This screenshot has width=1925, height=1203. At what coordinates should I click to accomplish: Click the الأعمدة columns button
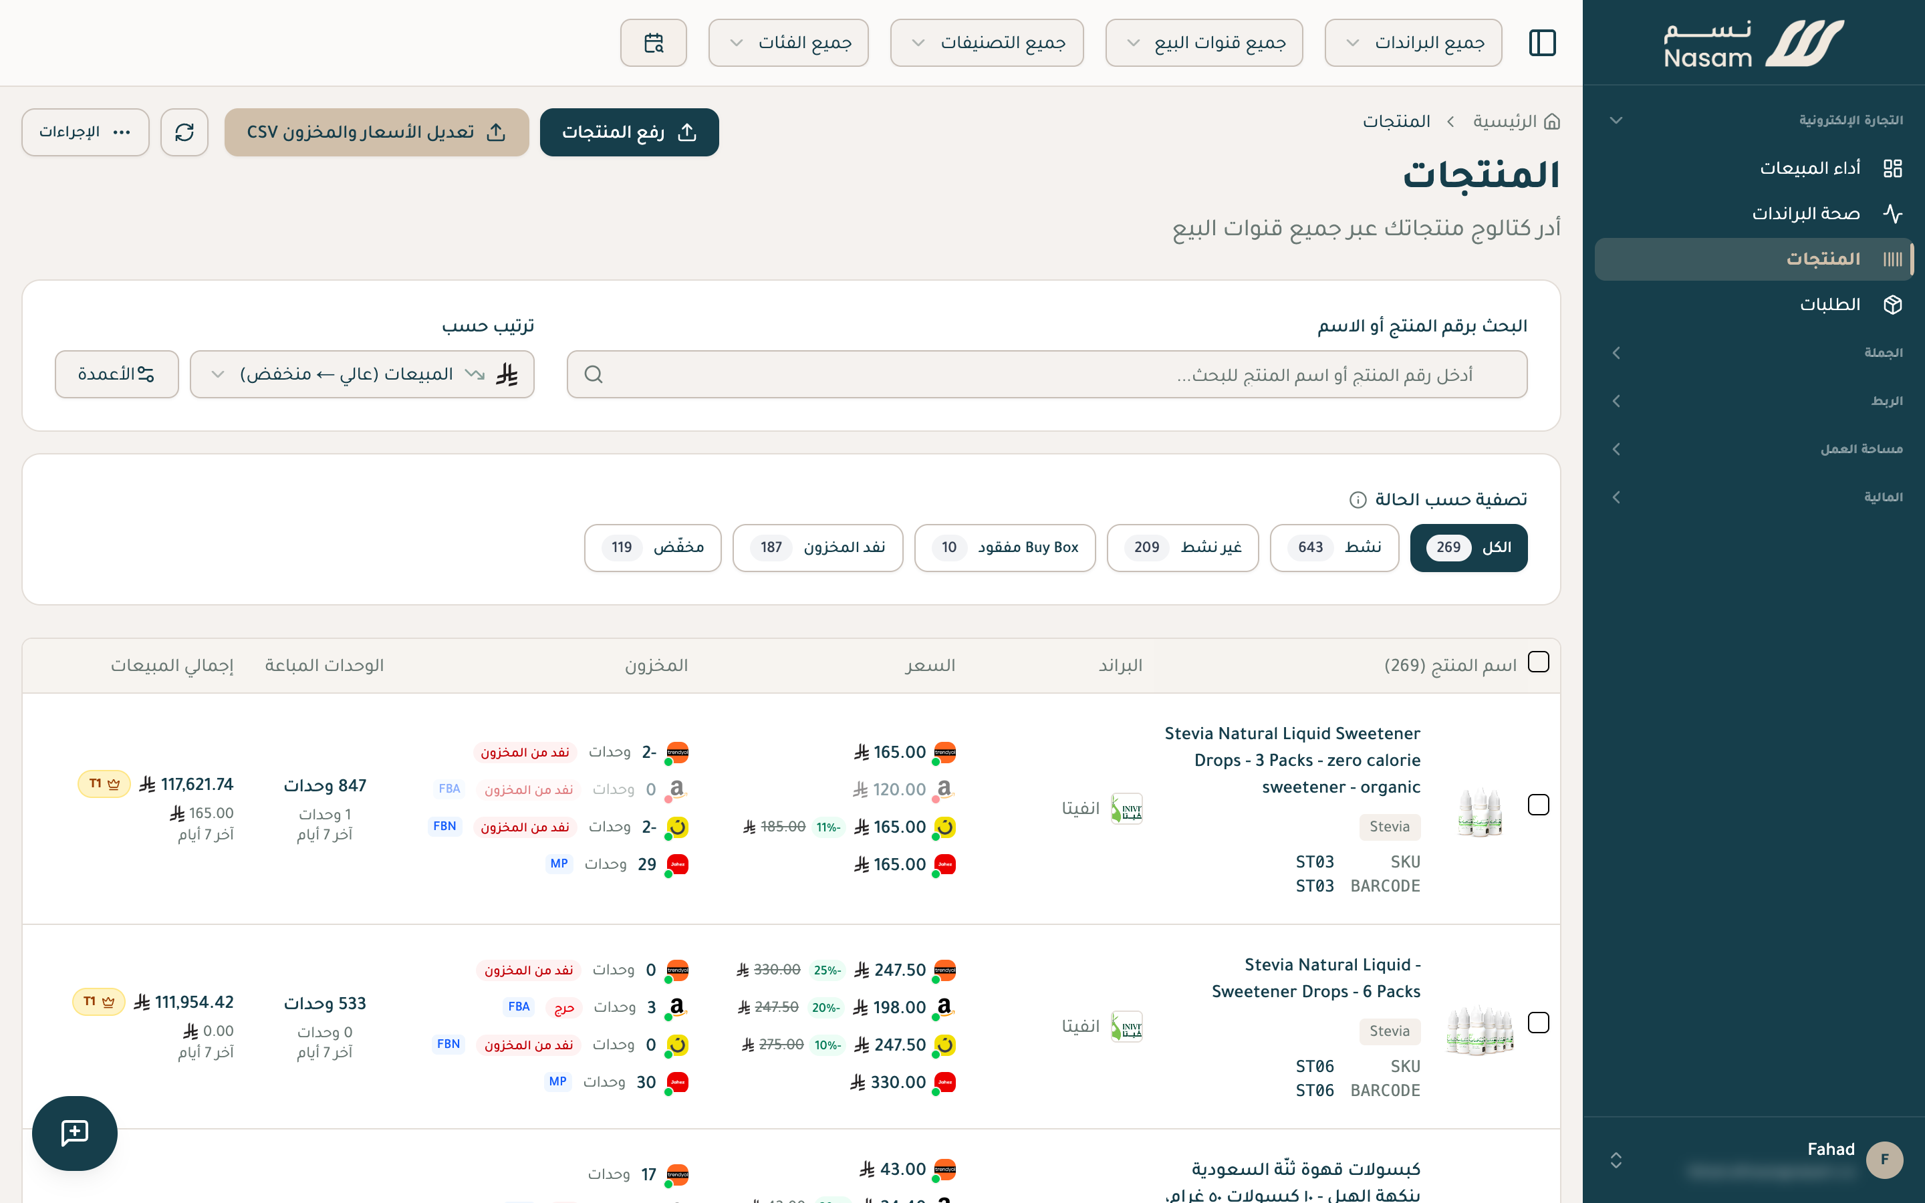[116, 374]
